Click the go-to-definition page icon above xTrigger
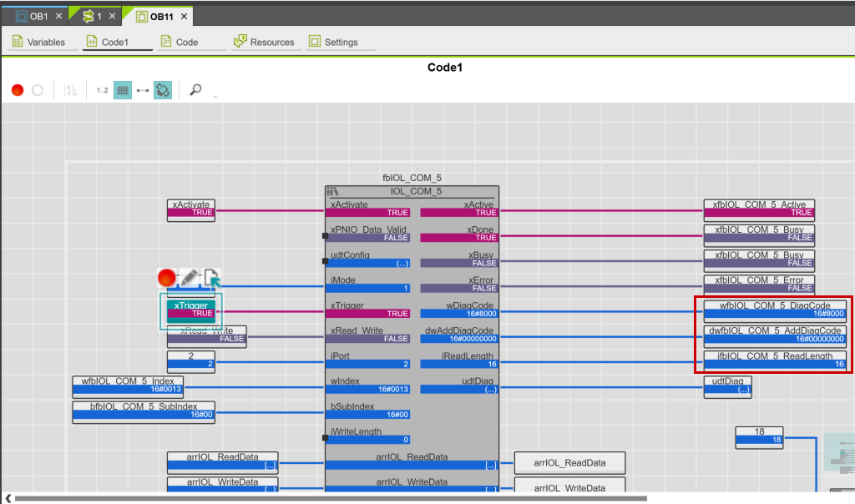855x504 pixels. pos(211,277)
